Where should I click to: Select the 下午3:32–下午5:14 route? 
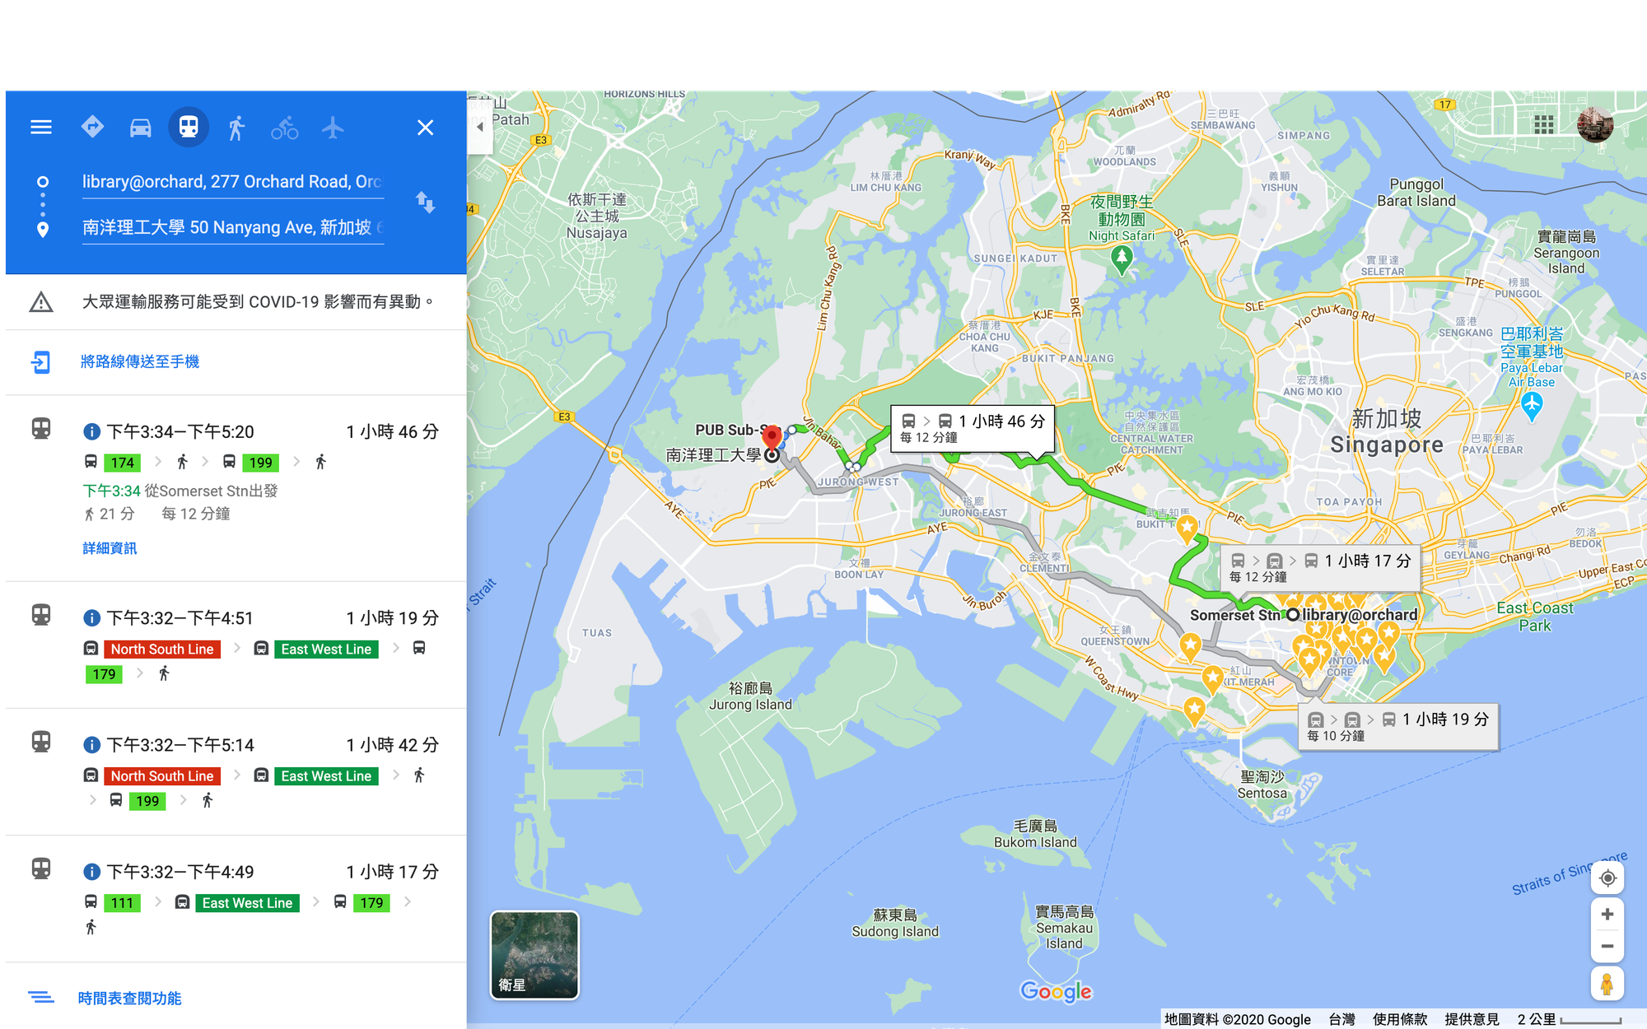point(236,772)
